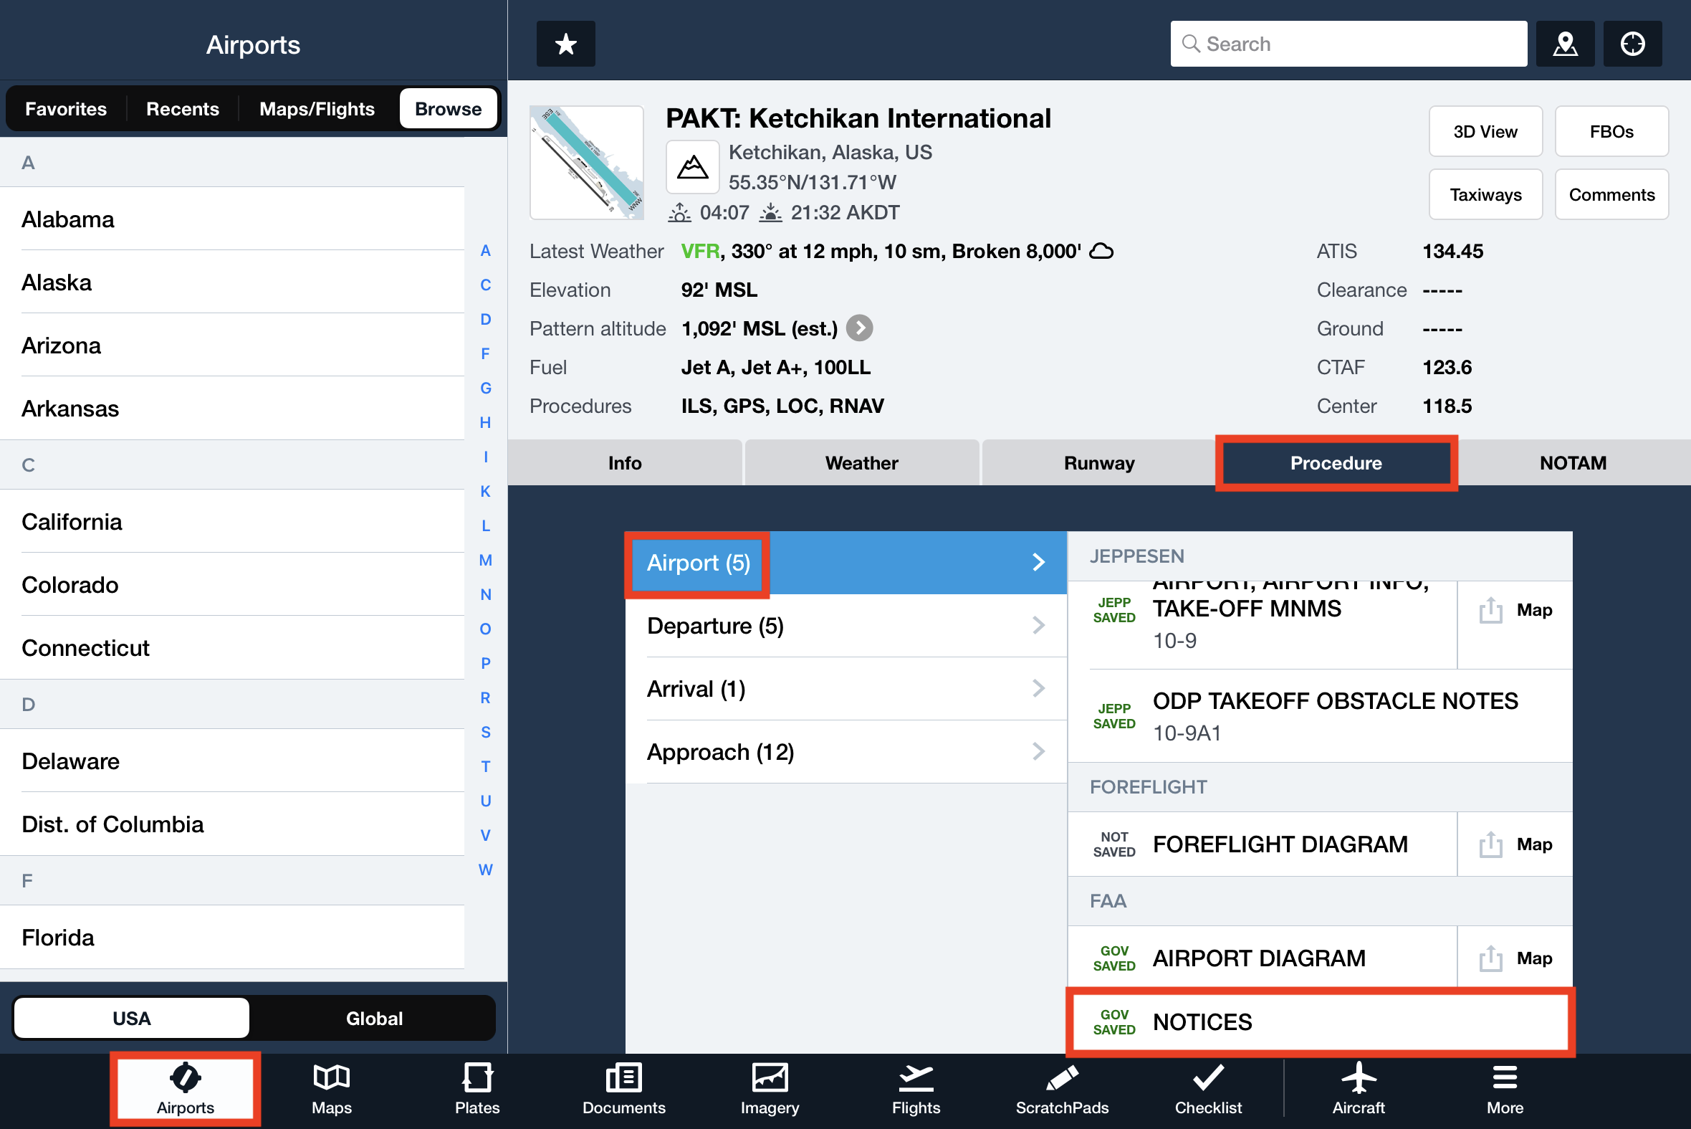Open the Runway tab
Image resolution: width=1691 pixels, height=1129 pixels.
click(1098, 463)
